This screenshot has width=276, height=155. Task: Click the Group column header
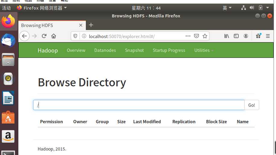[102, 122]
